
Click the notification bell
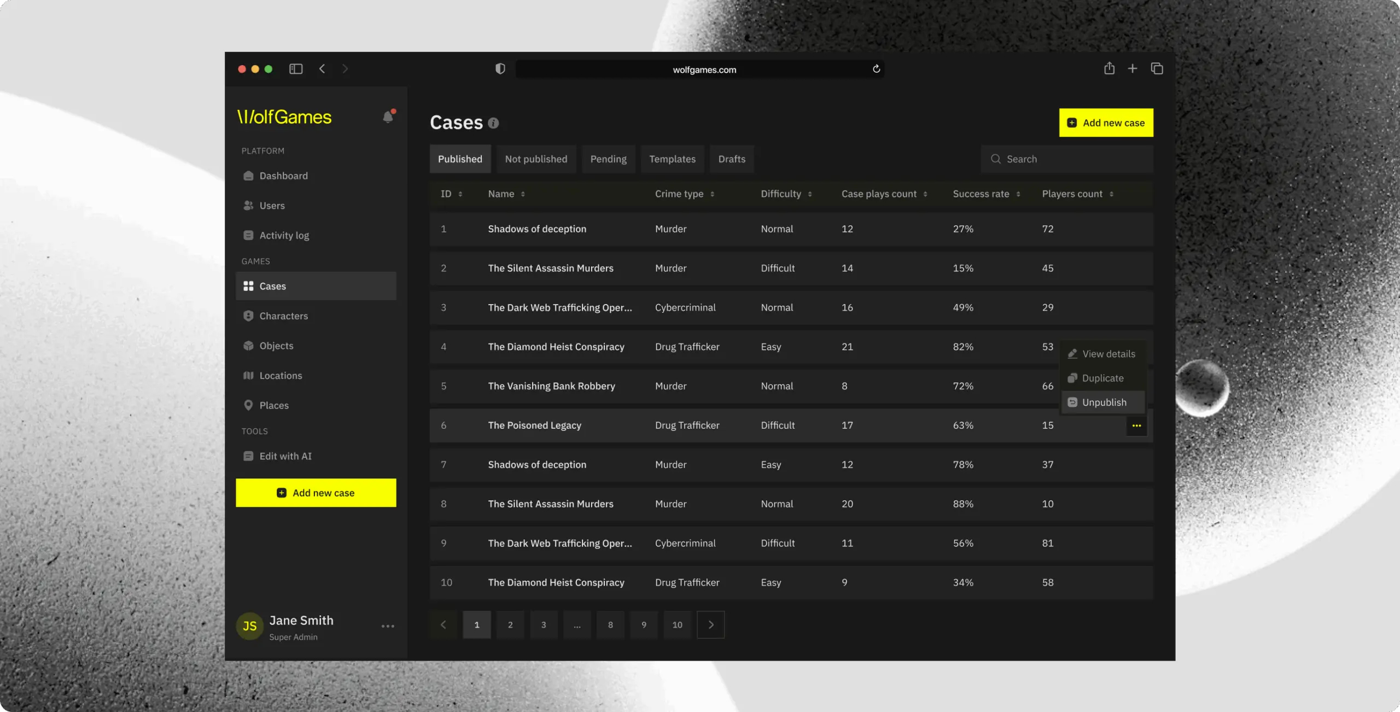388,116
